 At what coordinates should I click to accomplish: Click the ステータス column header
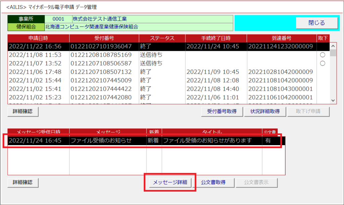click(x=162, y=38)
